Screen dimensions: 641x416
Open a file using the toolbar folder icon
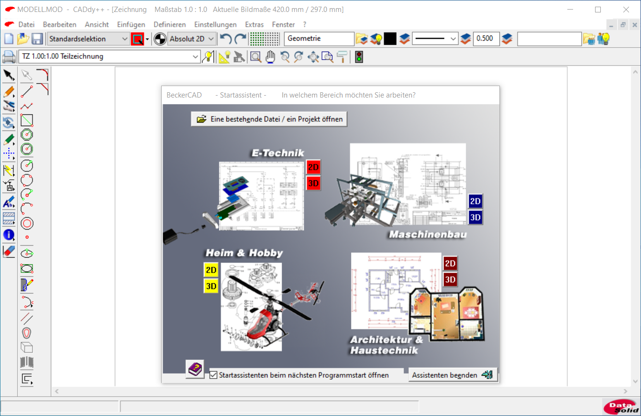[x=23, y=39]
